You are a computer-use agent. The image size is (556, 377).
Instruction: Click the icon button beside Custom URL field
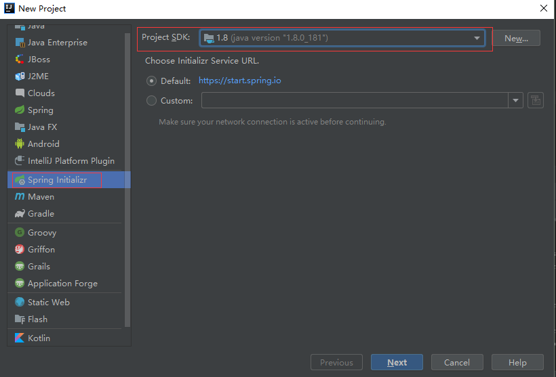click(x=536, y=100)
